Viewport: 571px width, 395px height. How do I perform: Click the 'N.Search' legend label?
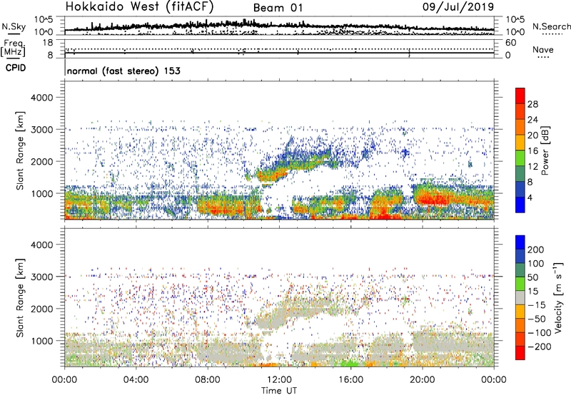(x=551, y=26)
